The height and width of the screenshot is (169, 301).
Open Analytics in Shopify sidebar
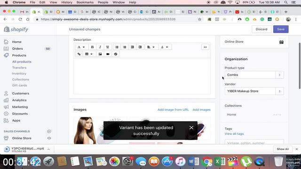(19, 100)
